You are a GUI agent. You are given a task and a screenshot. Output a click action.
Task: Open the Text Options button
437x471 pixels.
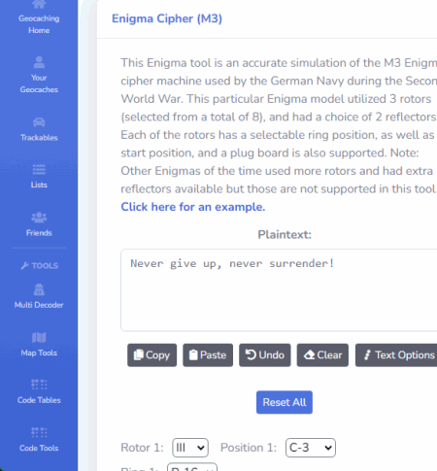(x=396, y=355)
